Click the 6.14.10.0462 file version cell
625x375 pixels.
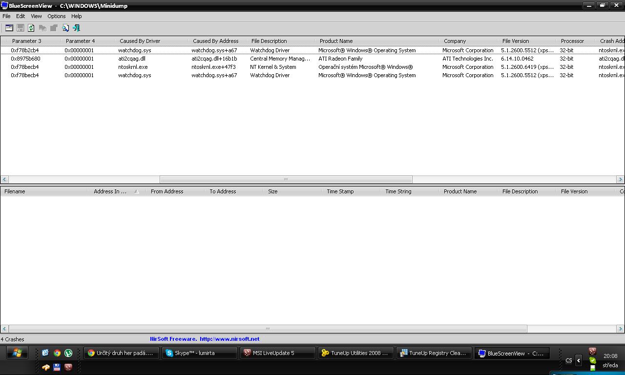click(517, 59)
